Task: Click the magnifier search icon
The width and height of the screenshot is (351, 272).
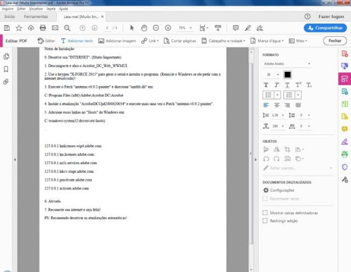Action: pos(67,28)
